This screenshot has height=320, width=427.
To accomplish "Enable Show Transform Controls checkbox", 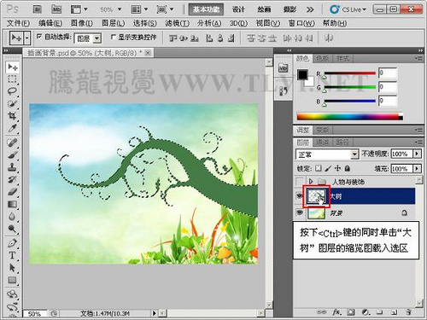I will tap(114, 37).
